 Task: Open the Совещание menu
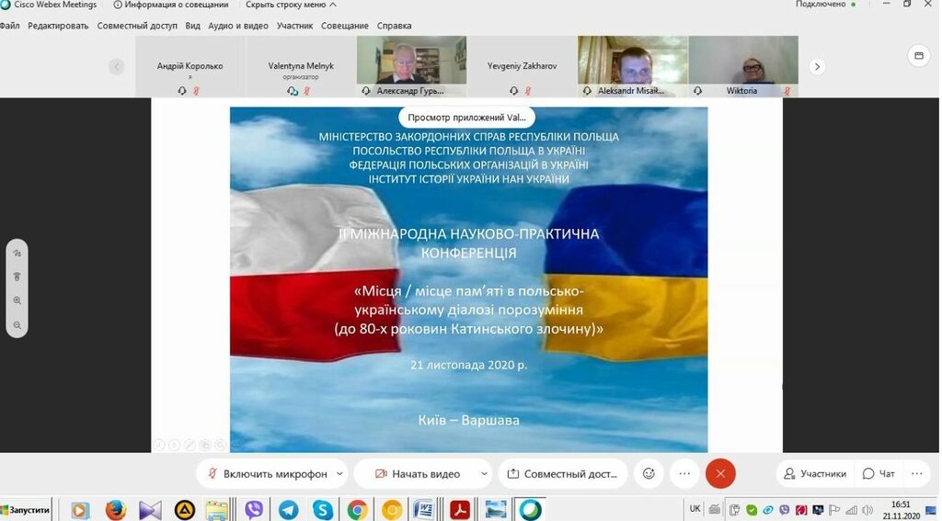coord(345,26)
